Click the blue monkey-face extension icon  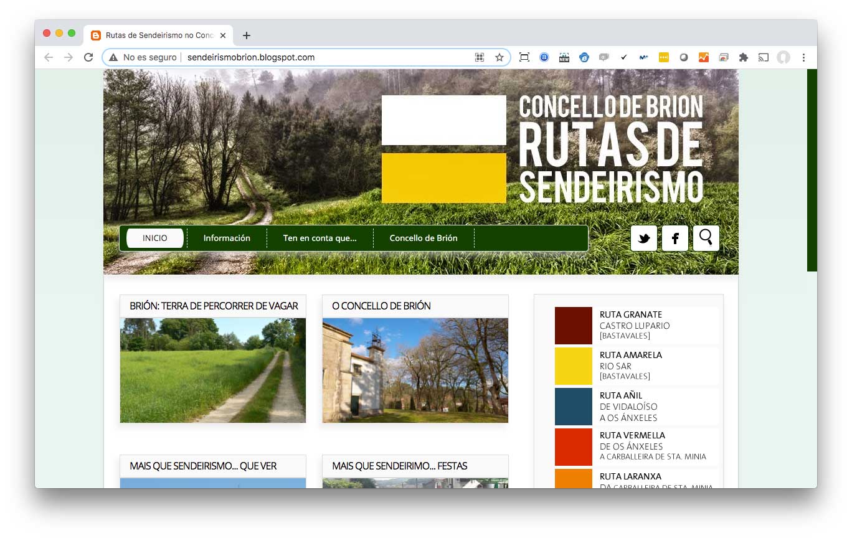tap(584, 57)
